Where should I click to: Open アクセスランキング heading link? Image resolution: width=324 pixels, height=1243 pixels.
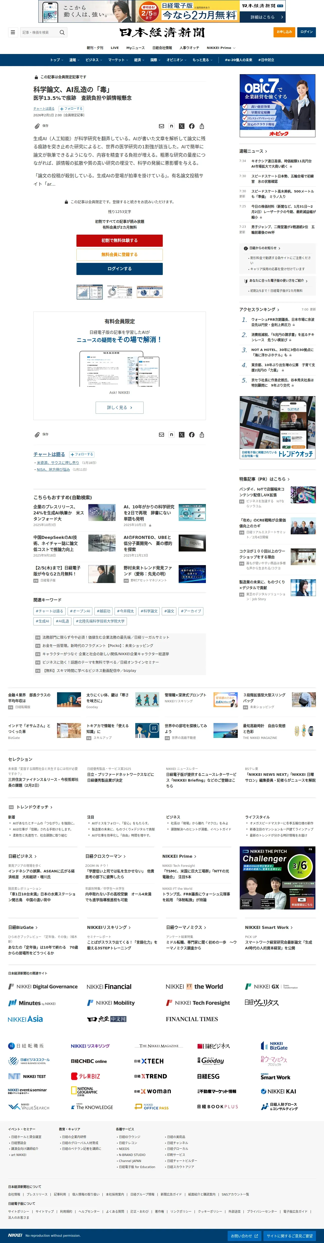[259, 309]
